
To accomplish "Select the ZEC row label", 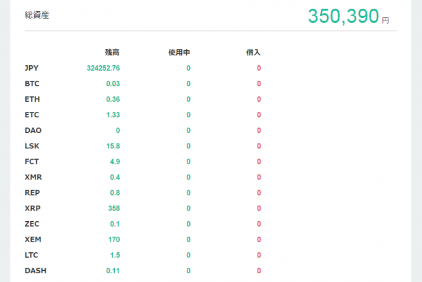I will point(32,224).
